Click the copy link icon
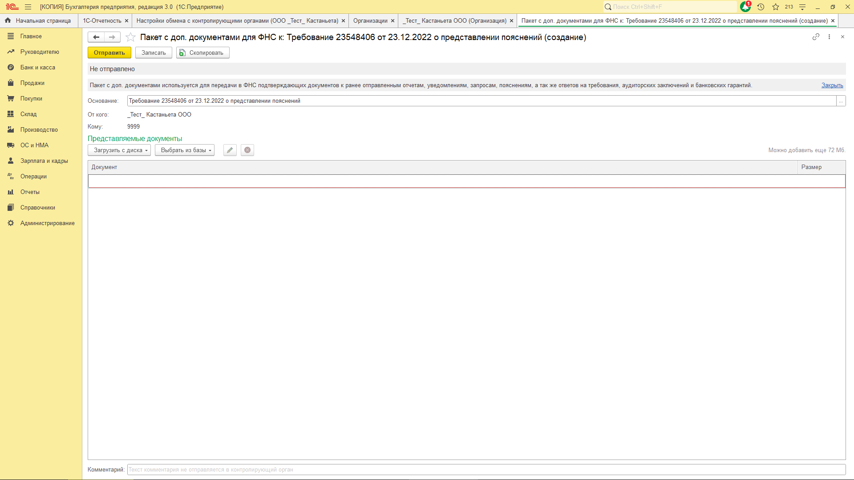This screenshot has height=480, width=854. click(x=816, y=37)
